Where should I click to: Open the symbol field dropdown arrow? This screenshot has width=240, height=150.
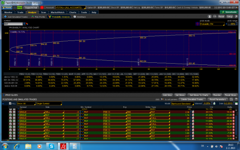[x=24, y=24]
